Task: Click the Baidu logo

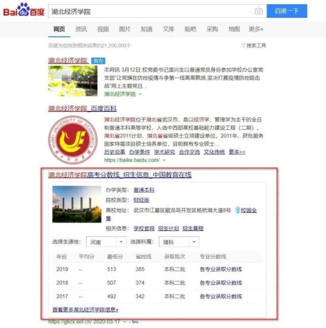Action: (24, 9)
